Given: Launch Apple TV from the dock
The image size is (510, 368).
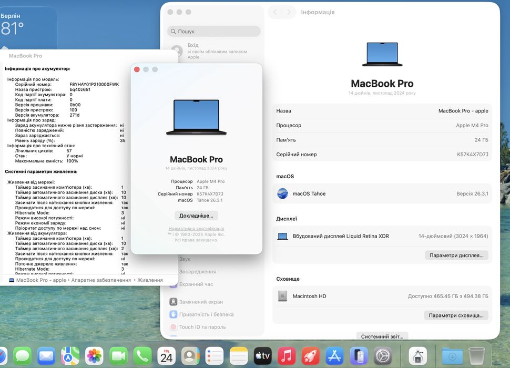Looking at the screenshot, I should click(x=262, y=356).
